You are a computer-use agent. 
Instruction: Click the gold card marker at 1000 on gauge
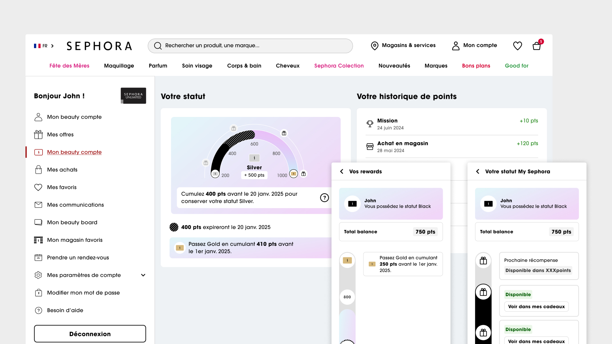[x=294, y=174]
